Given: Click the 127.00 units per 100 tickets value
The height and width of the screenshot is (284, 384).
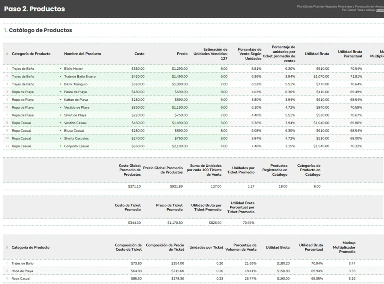Looking at the screenshot, I should click(x=216, y=186).
